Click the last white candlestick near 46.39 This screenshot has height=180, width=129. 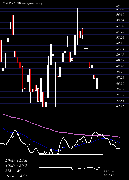[x=97, y=84]
